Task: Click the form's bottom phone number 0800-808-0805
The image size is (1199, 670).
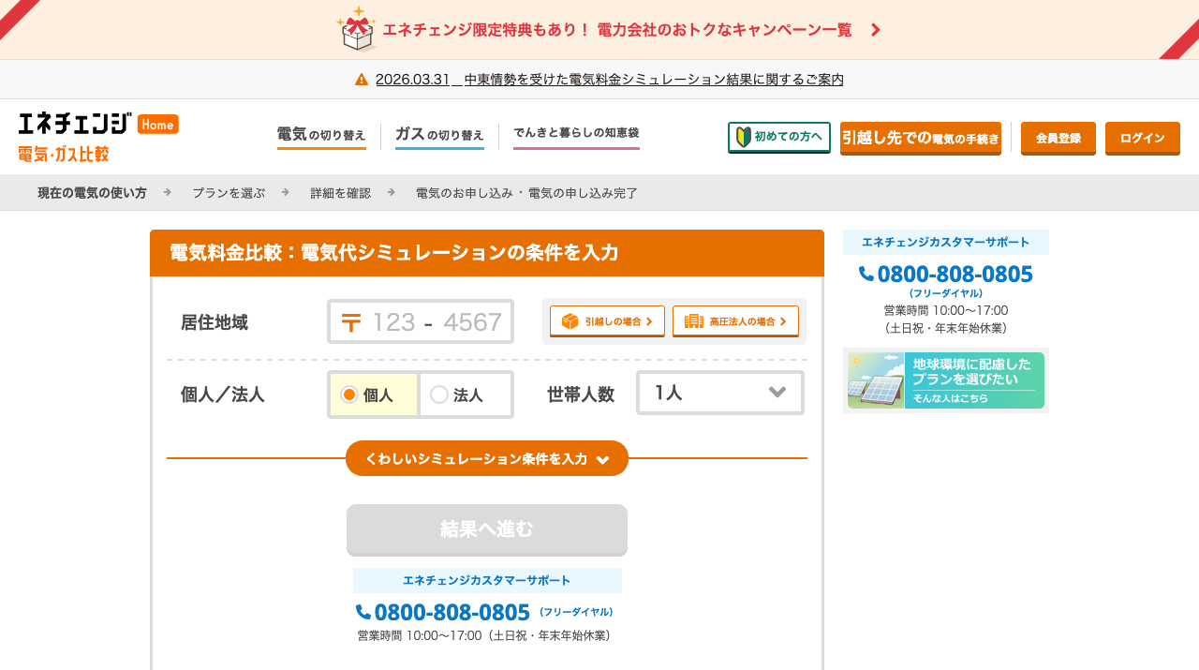Action: click(x=451, y=612)
